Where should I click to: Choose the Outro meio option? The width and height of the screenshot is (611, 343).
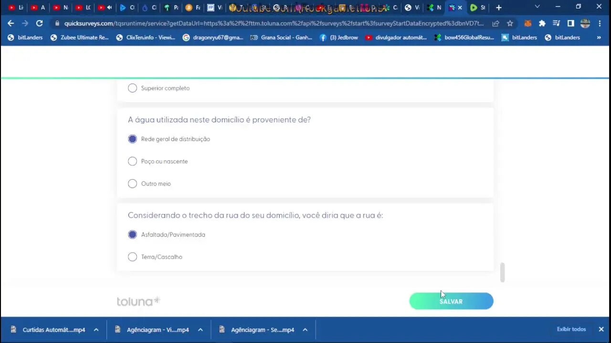point(132,184)
